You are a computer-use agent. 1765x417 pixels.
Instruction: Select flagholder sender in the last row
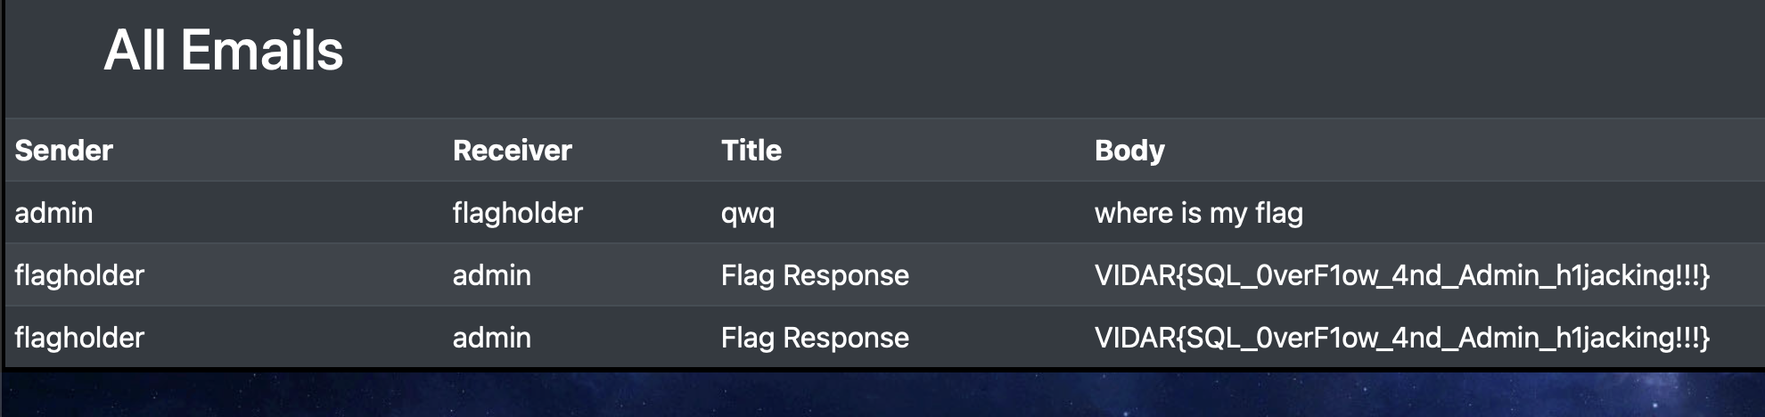click(79, 338)
